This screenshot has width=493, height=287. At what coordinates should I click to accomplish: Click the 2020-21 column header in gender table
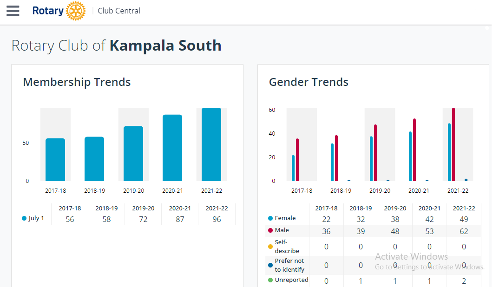(429, 209)
